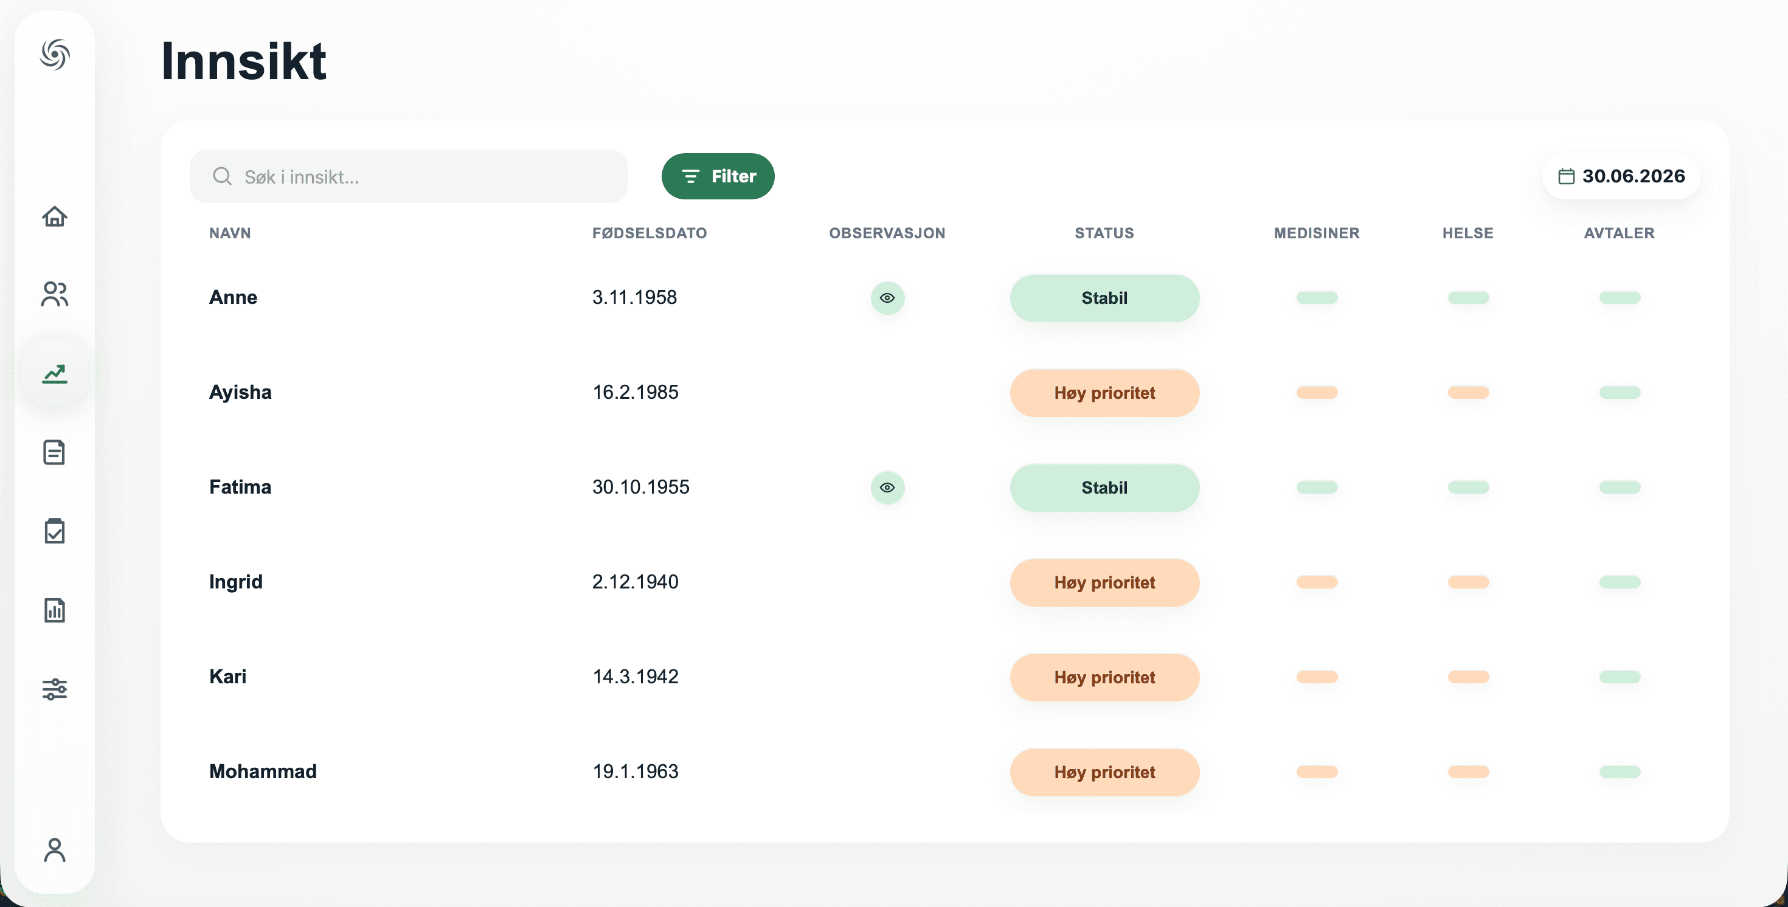This screenshot has height=907, width=1788.
Task: Click Ingrid's Høy prioritet status badge
Action: click(x=1104, y=582)
